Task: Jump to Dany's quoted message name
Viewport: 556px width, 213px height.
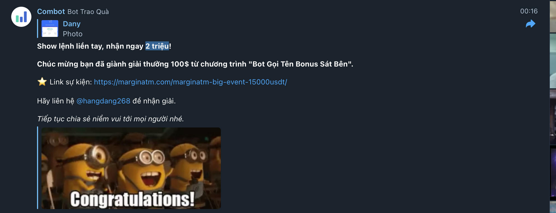Action: click(x=72, y=24)
